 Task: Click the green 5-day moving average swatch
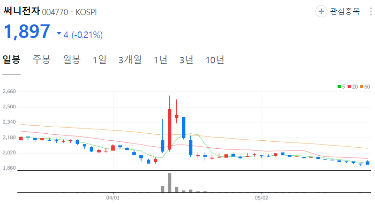point(339,87)
